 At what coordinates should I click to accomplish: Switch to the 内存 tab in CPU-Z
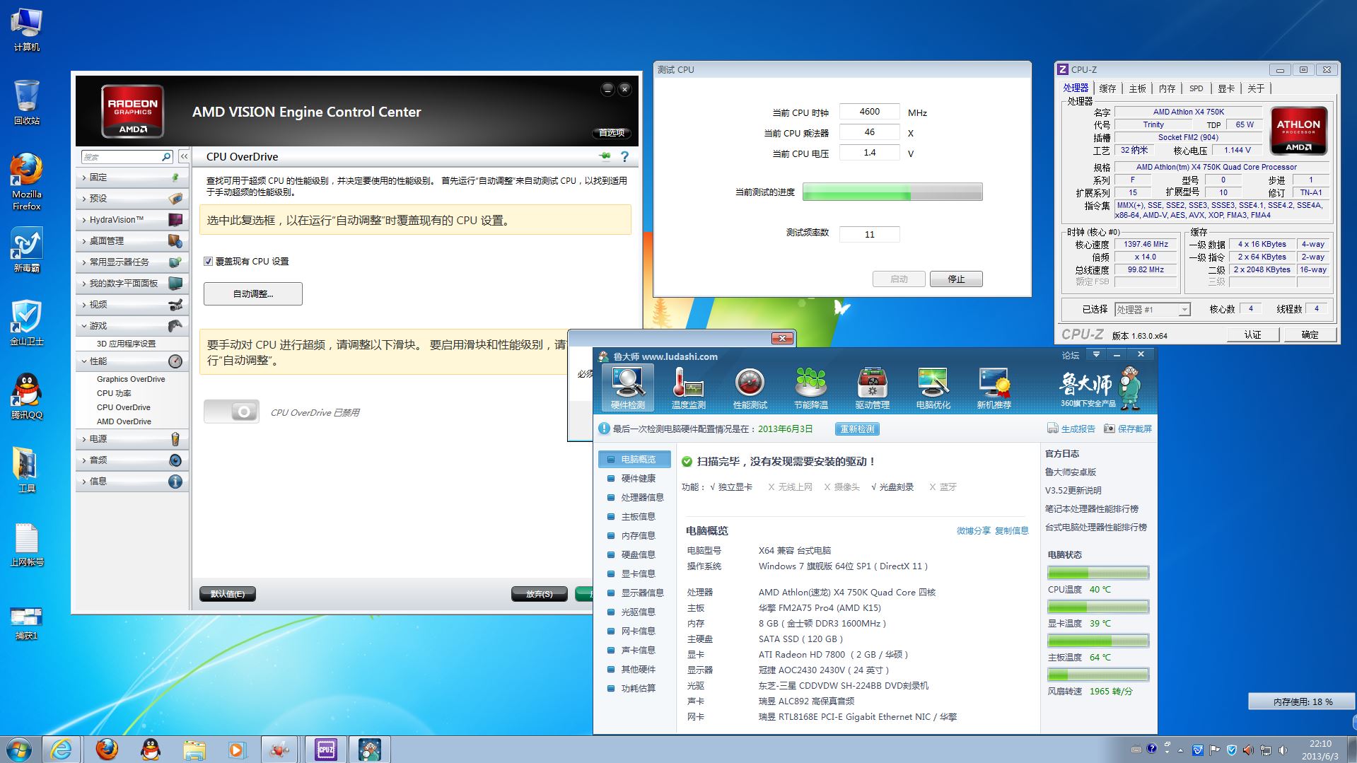pyautogui.click(x=1167, y=88)
